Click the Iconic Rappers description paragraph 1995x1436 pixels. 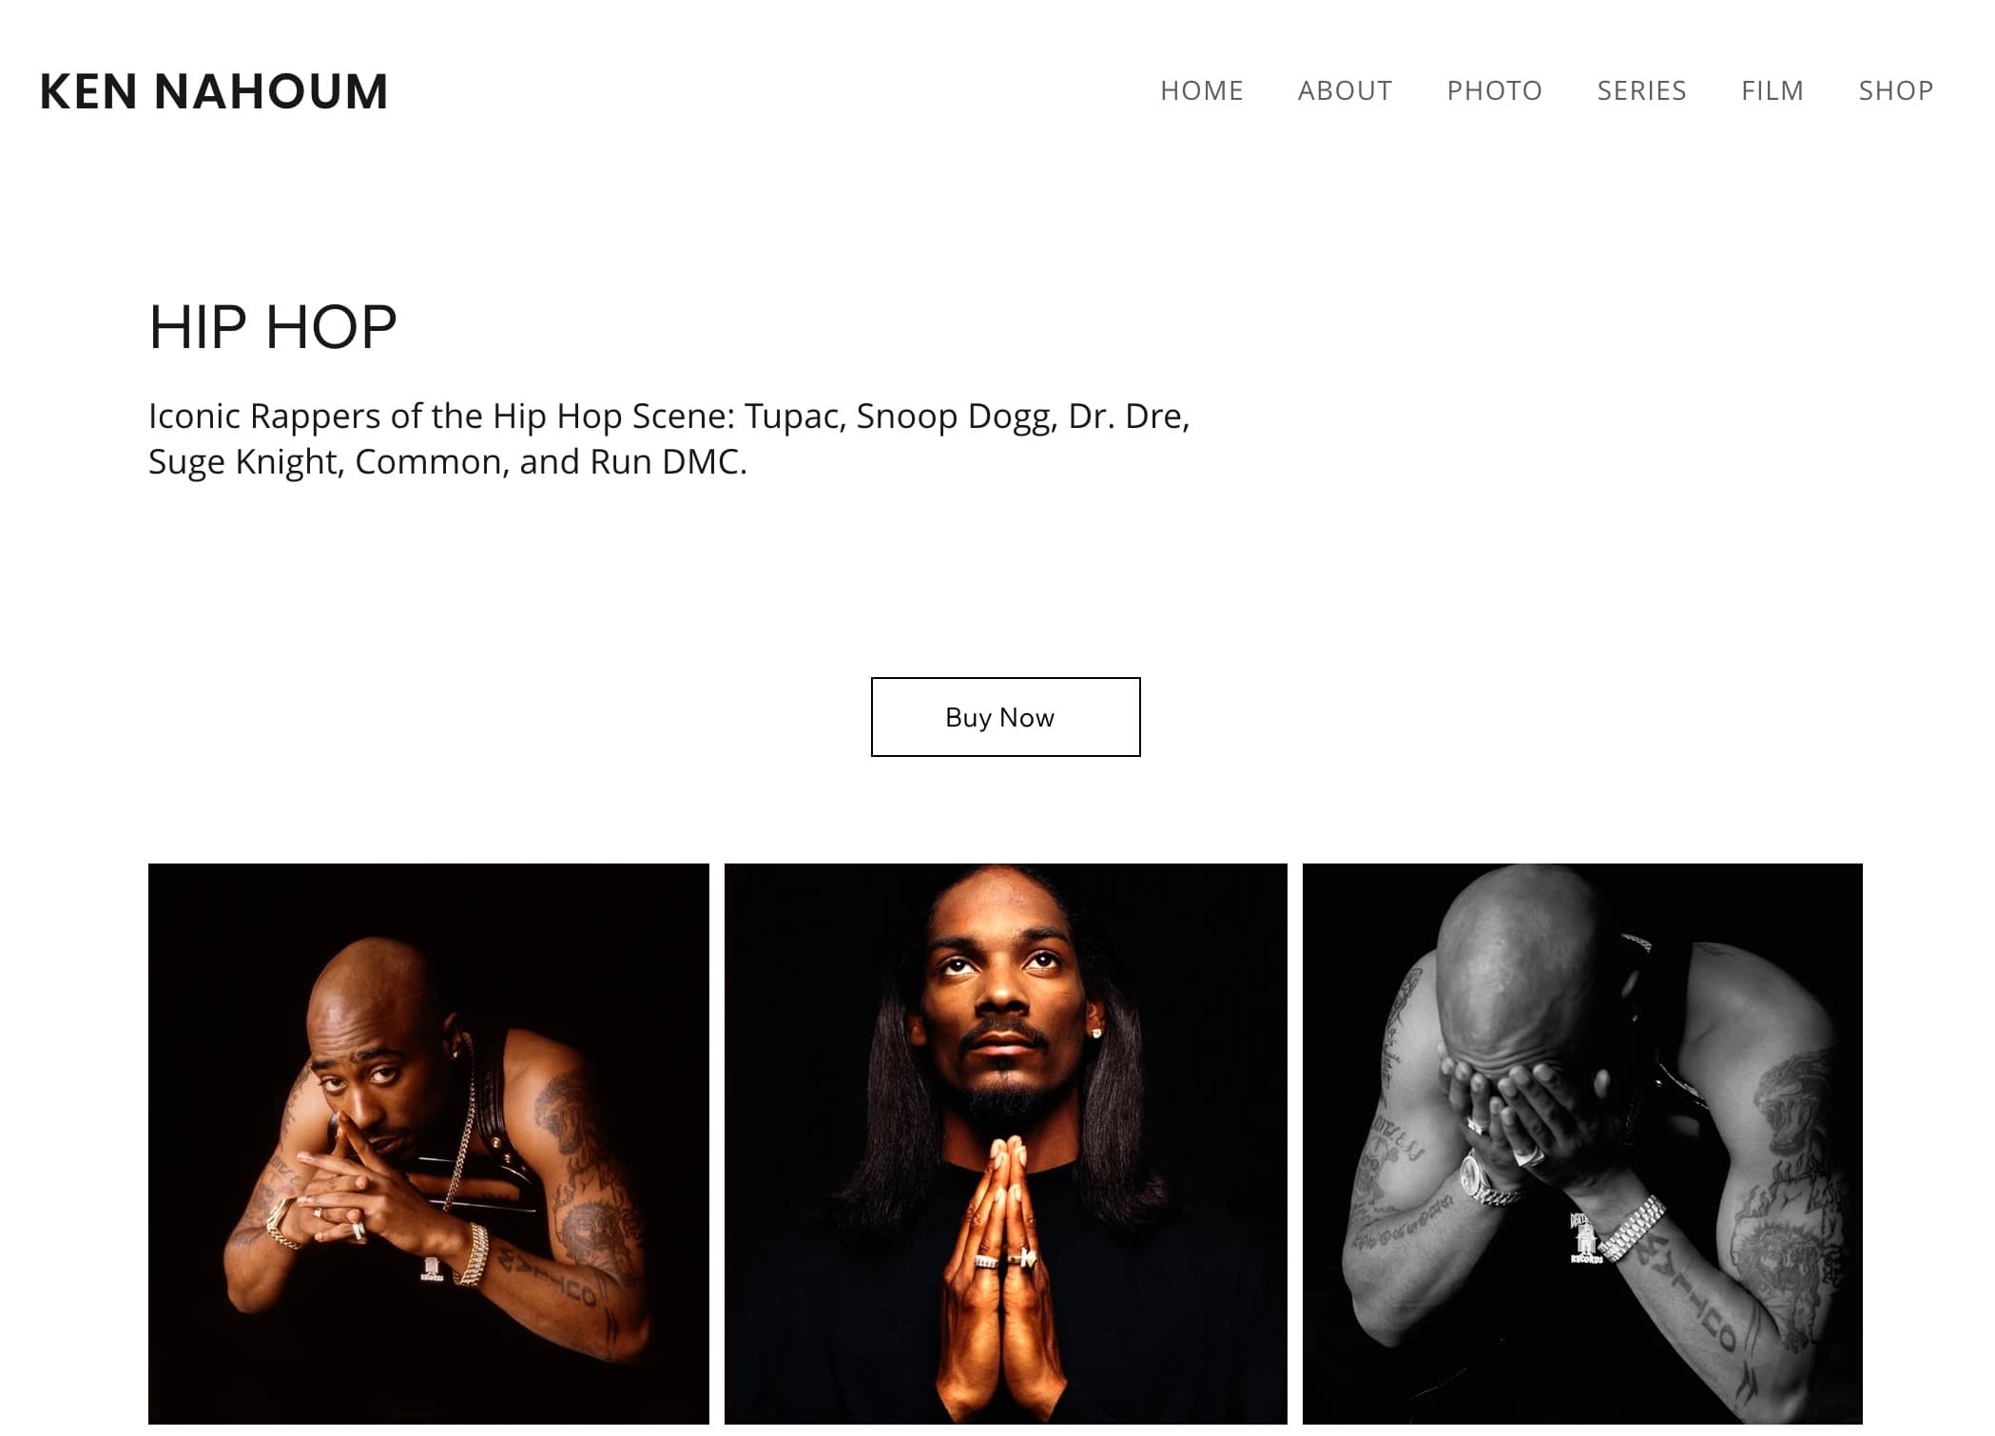[x=669, y=438]
